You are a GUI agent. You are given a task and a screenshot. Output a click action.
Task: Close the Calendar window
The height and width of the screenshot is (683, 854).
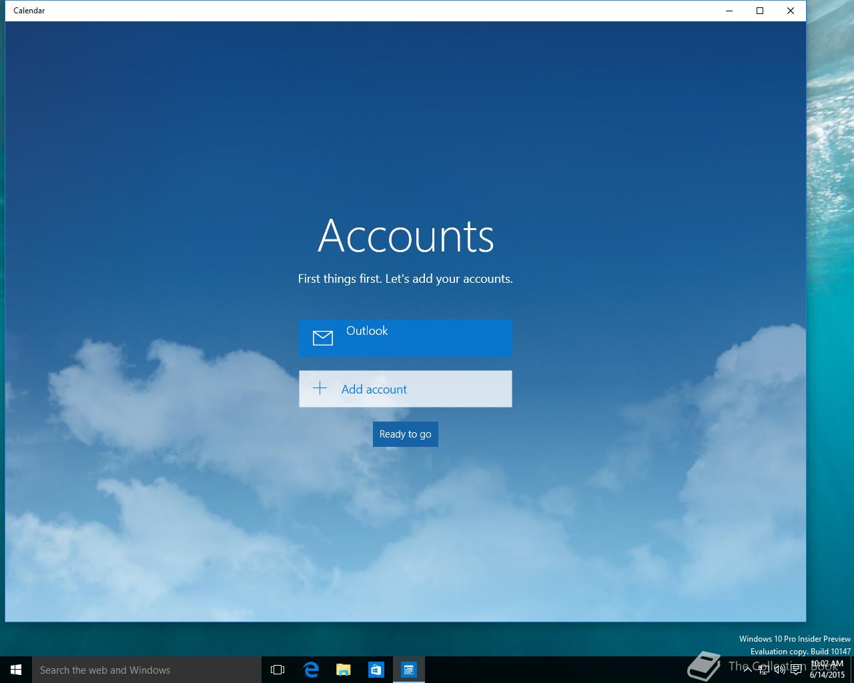[x=791, y=11]
